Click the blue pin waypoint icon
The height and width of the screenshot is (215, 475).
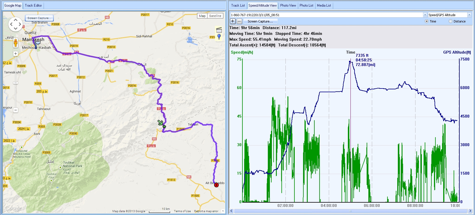[x=219, y=37]
